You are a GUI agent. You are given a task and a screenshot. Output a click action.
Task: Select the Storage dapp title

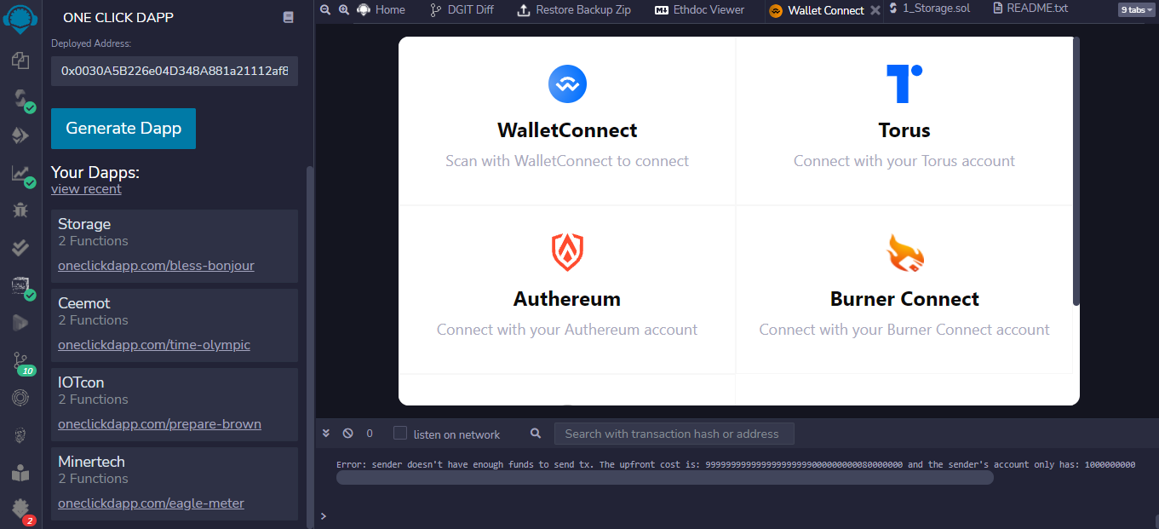click(84, 224)
